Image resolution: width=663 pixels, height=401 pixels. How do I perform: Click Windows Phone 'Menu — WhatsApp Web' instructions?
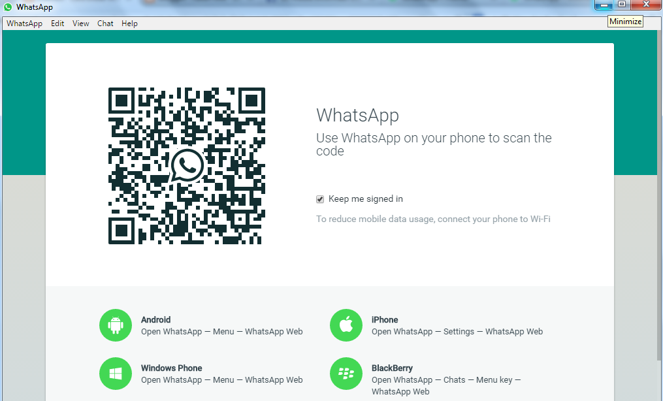tap(222, 380)
